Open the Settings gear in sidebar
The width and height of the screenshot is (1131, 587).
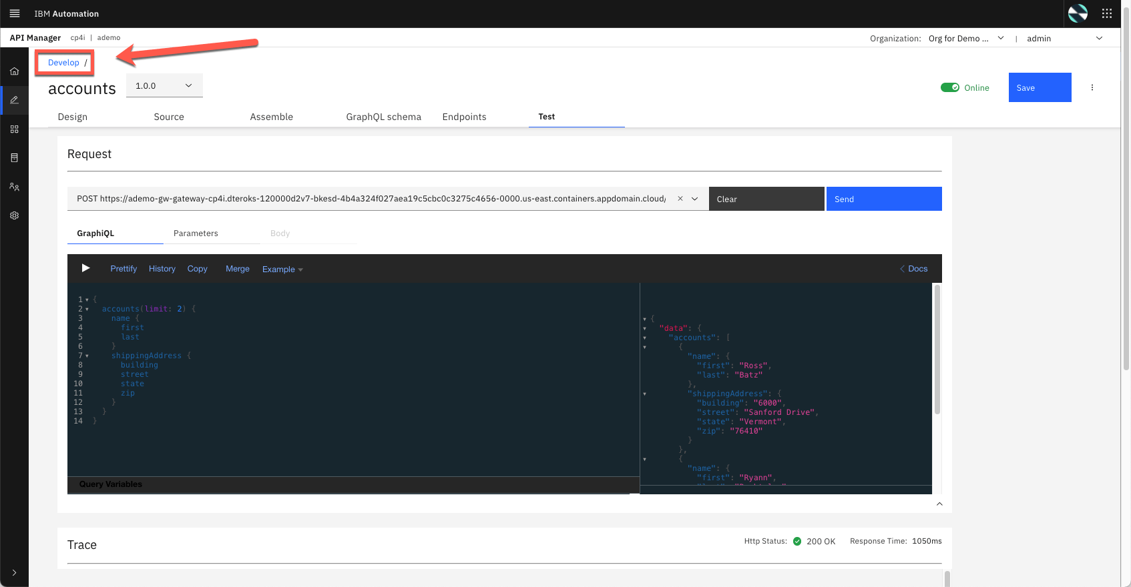14,215
